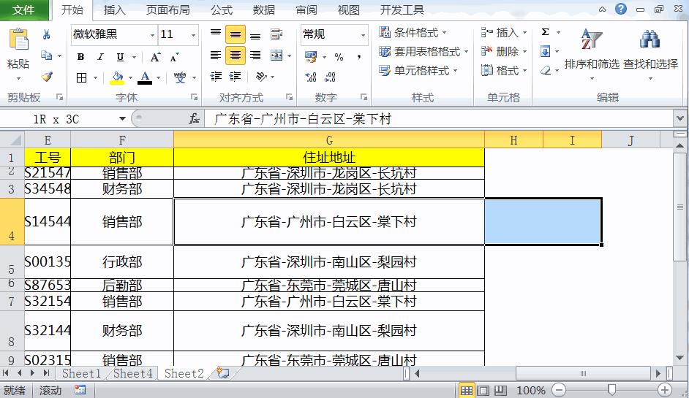Expand the 条件格式 conditional formatting menu
This screenshot has height=398, width=689.
414,33
